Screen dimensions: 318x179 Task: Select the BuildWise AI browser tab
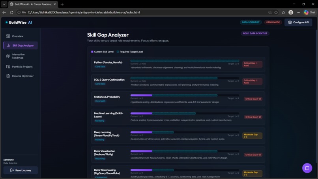point(33,4)
